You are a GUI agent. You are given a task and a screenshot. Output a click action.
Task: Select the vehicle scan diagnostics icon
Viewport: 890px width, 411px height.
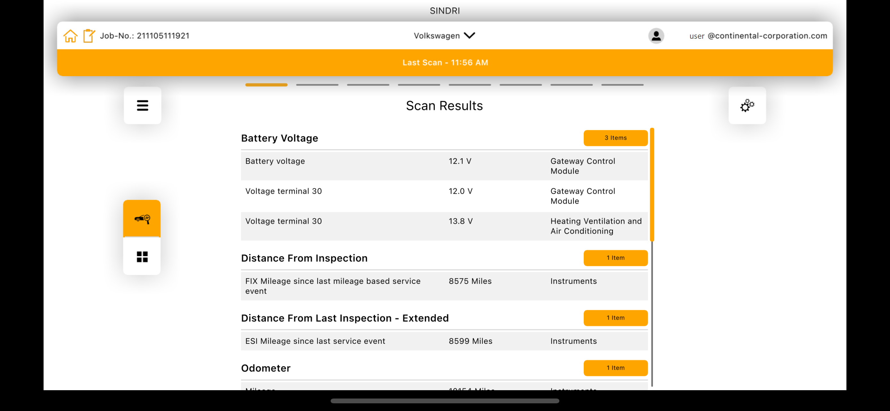pyautogui.click(x=142, y=218)
